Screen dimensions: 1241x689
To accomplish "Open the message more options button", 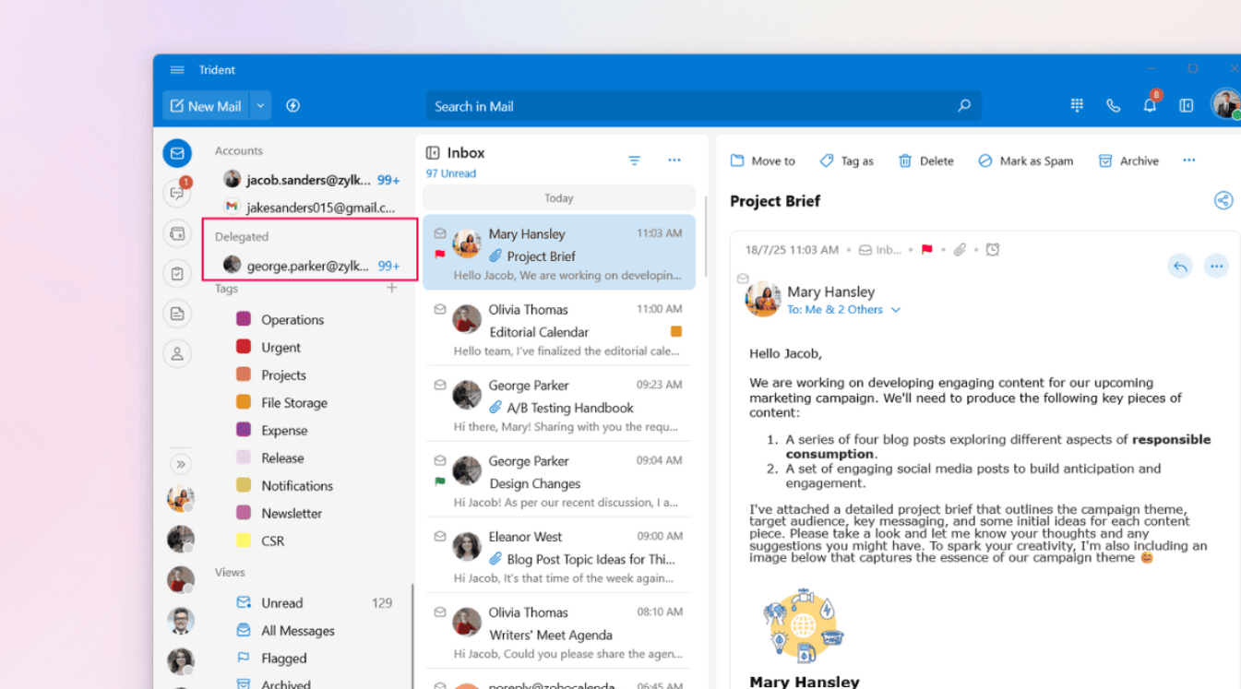I will [1217, 267].
